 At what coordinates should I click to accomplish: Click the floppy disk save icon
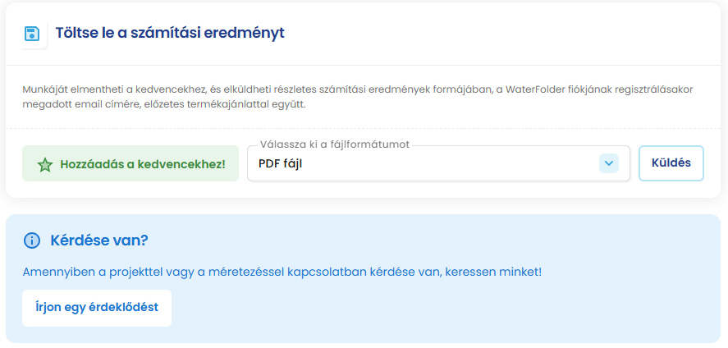32,34
